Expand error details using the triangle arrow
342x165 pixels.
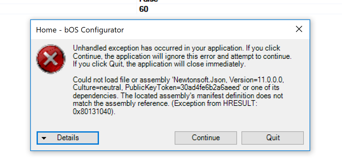[44, 138]
